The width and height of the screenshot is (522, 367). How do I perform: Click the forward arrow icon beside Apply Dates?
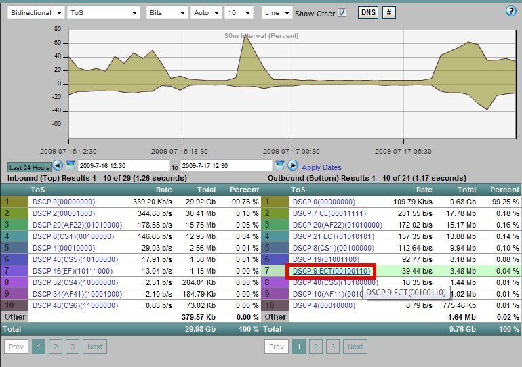click(x=293, y=165)
